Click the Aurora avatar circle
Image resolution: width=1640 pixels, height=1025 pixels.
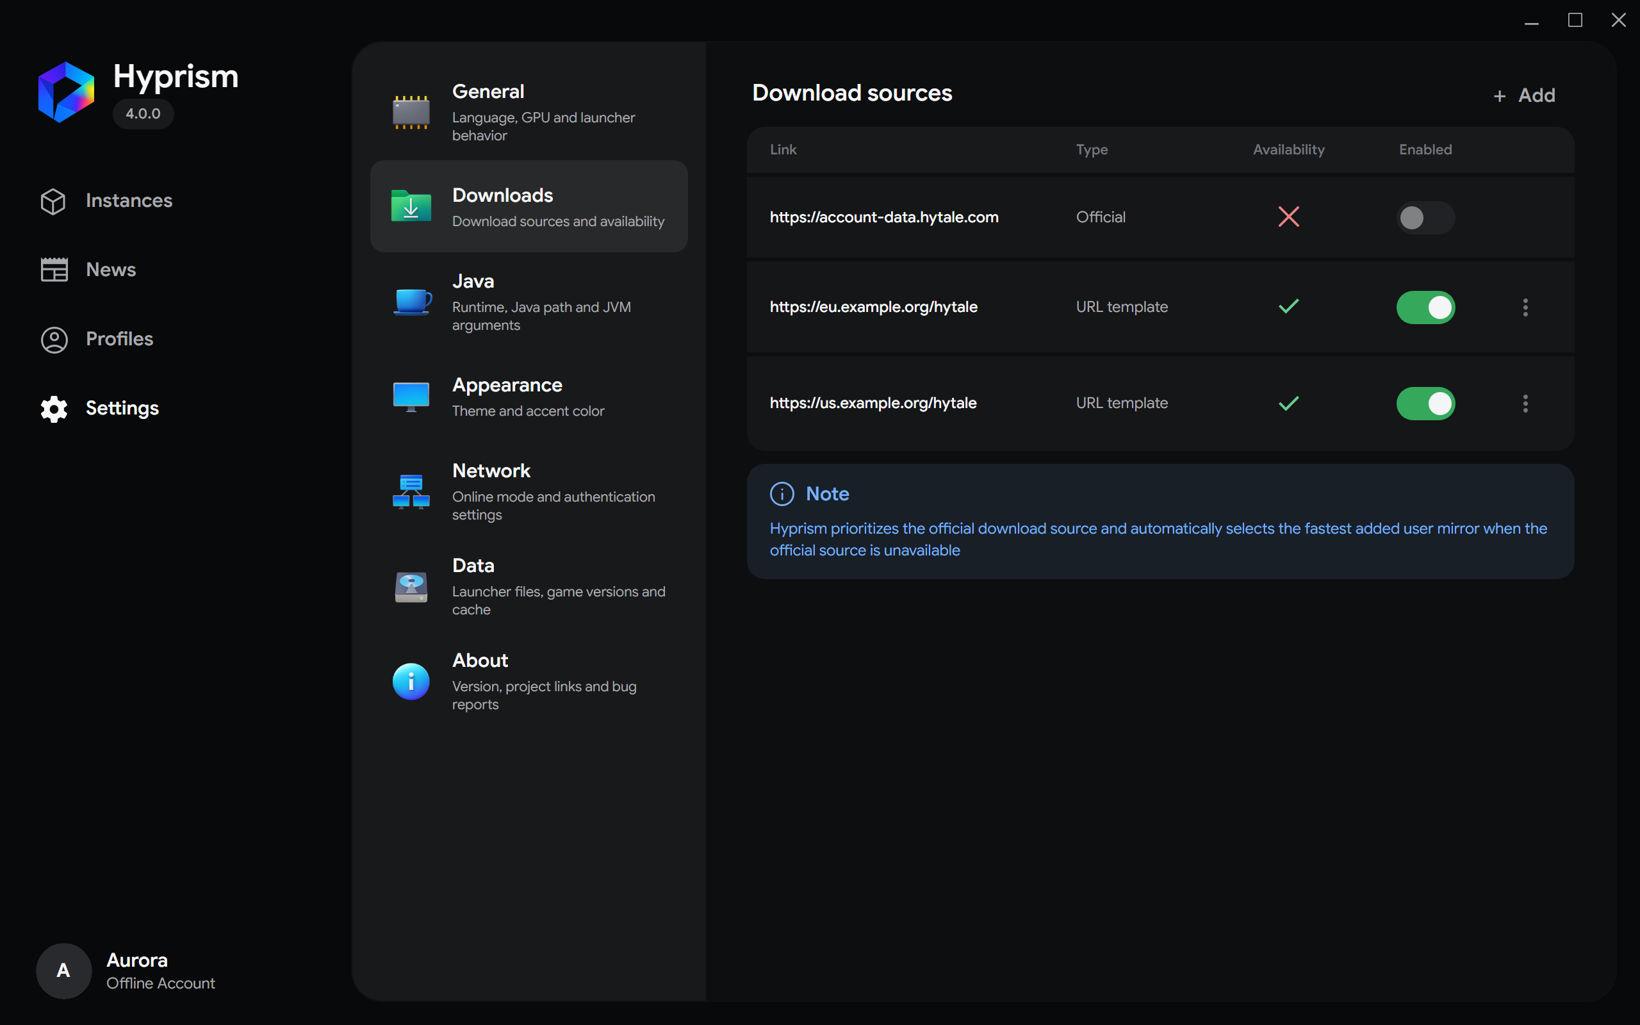(63, 971)
